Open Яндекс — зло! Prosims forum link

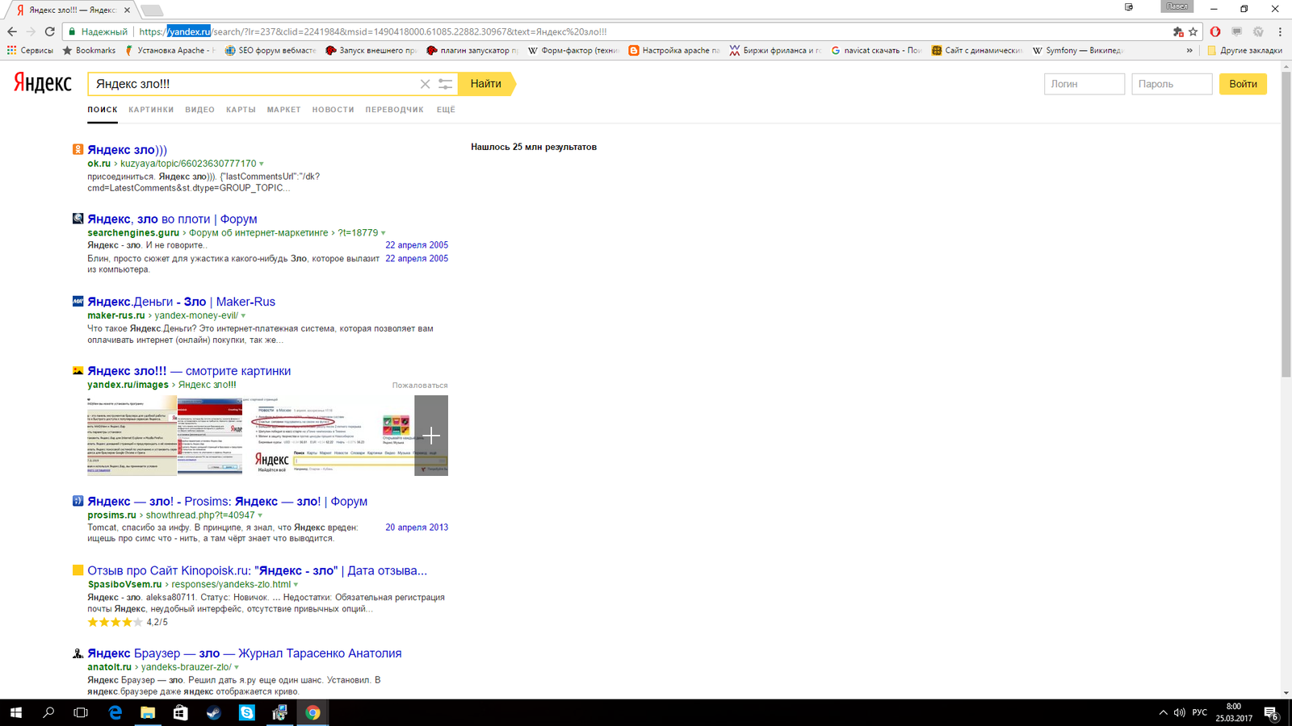tap(227, 502)
